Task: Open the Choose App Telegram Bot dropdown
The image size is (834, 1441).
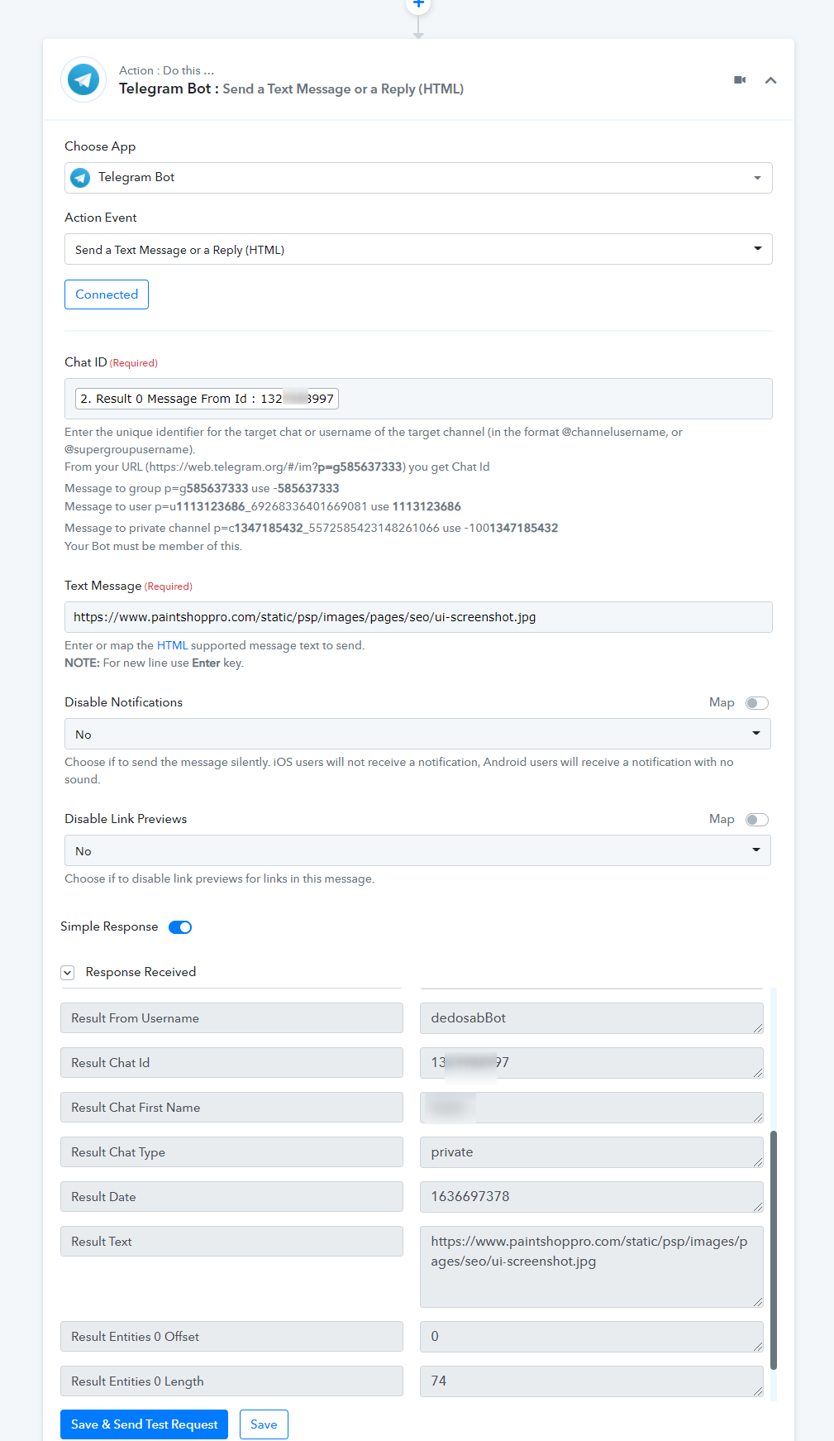Action: click(418, 178)
